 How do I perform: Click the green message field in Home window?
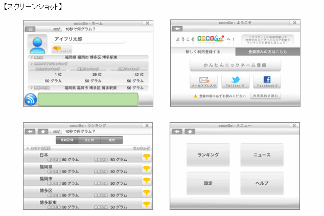[88, 99]
